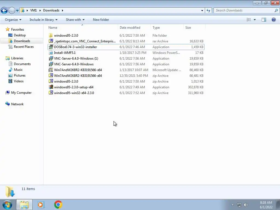Click date 1/18/2017 3:25 PM
This screenshot has height=210, width=280.
pos(133,53)
